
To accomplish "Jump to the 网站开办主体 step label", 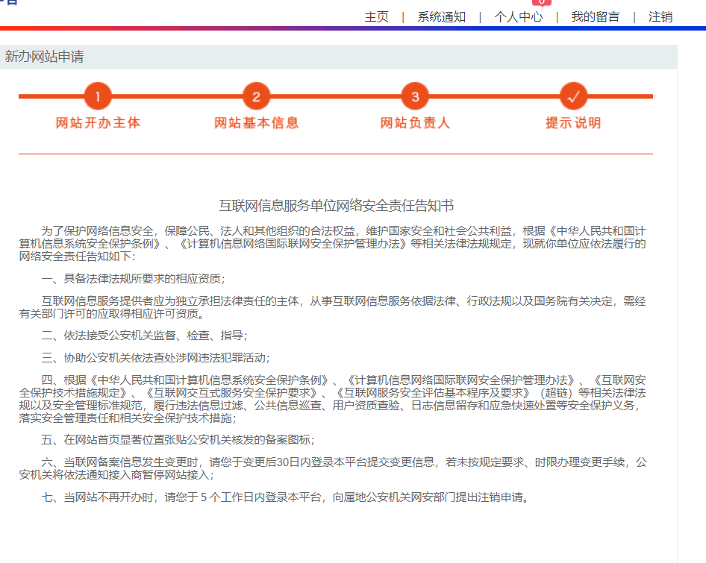I will tap(98, 123).
